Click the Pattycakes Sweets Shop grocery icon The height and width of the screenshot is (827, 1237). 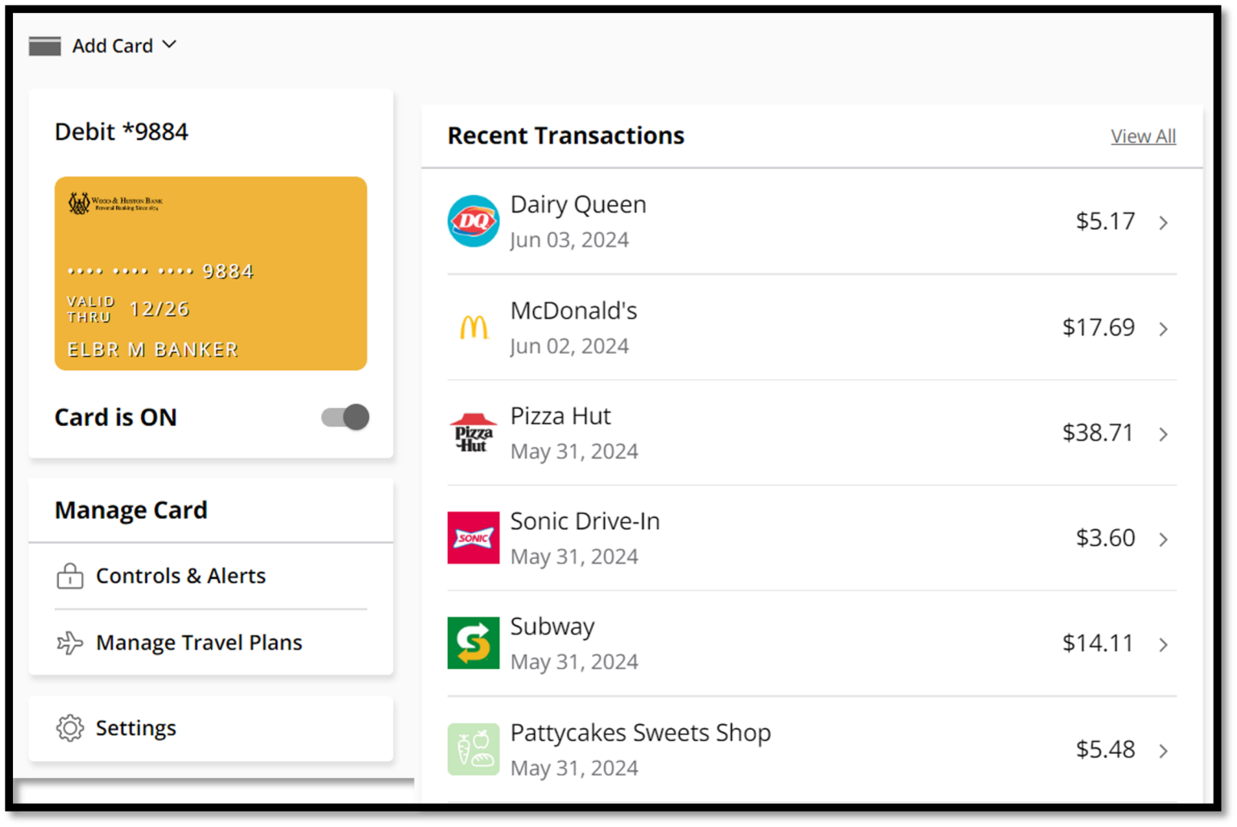(x=474, y=749)
